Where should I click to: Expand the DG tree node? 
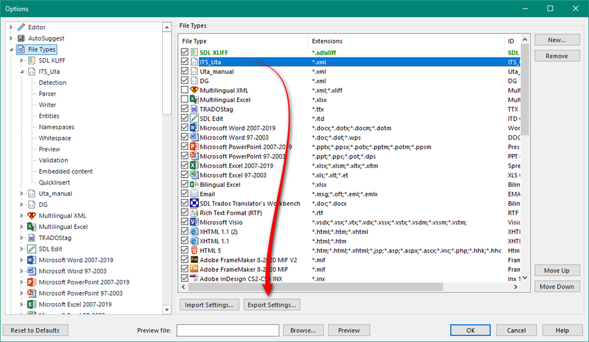[x=21, y=205]
